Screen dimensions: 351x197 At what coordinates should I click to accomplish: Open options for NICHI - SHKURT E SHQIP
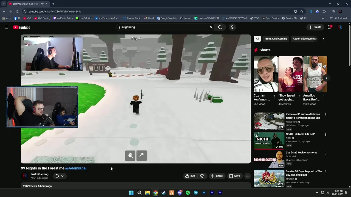point(326,135)
